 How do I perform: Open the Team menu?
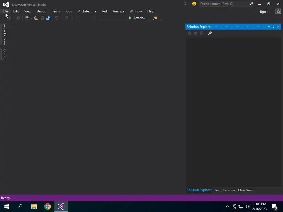(56, 11)
